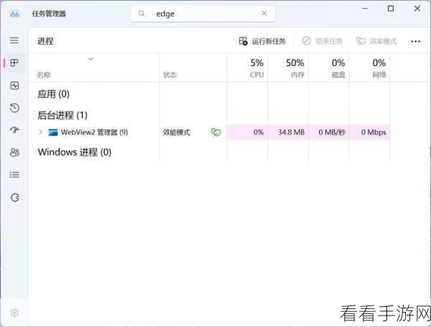Select the Apps (0) group heading
The height and width of the screenshot is (327, 431).
[x=54, y=94]
